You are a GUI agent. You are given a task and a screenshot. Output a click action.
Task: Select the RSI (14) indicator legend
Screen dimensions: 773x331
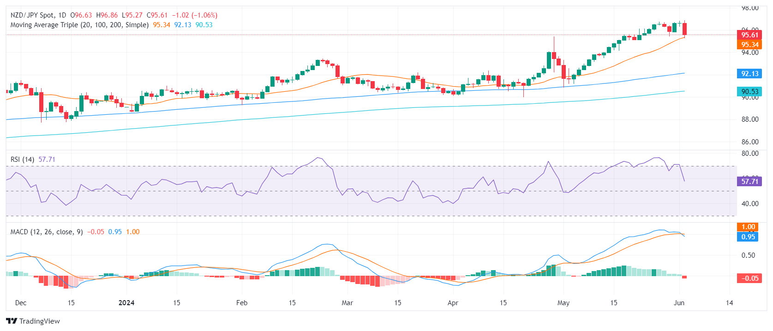[x=22, y=160]
